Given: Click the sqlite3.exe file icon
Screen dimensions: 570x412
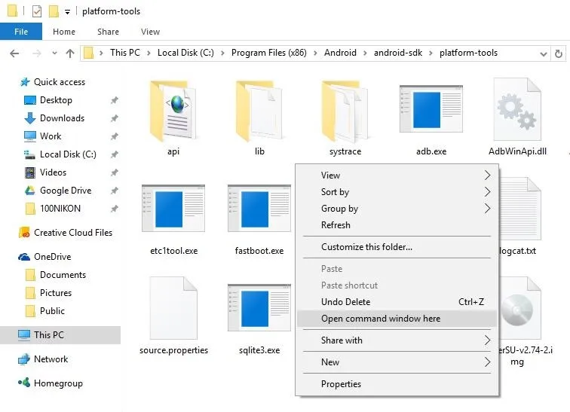Looking at the screenshot, I should [x=259, y=308].
